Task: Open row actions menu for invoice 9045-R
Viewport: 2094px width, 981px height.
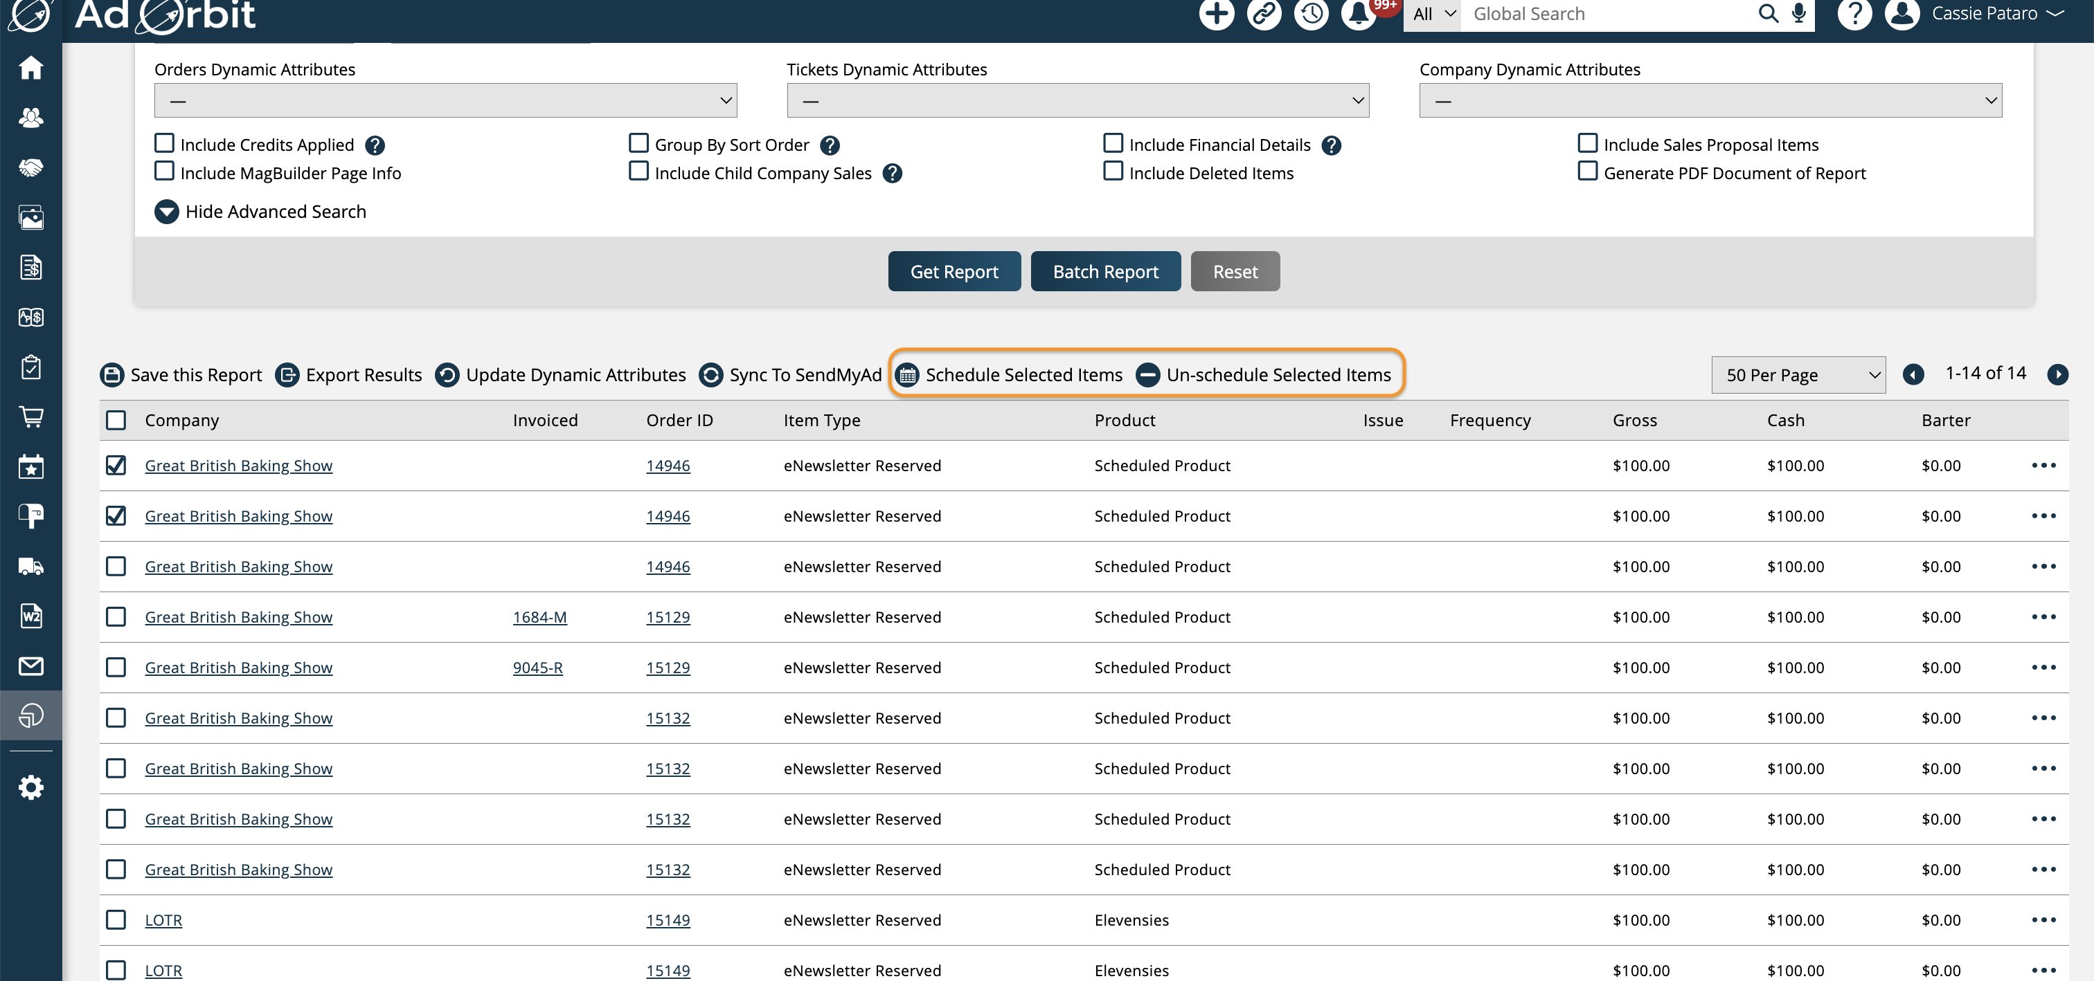Action: coord(2043,668)
